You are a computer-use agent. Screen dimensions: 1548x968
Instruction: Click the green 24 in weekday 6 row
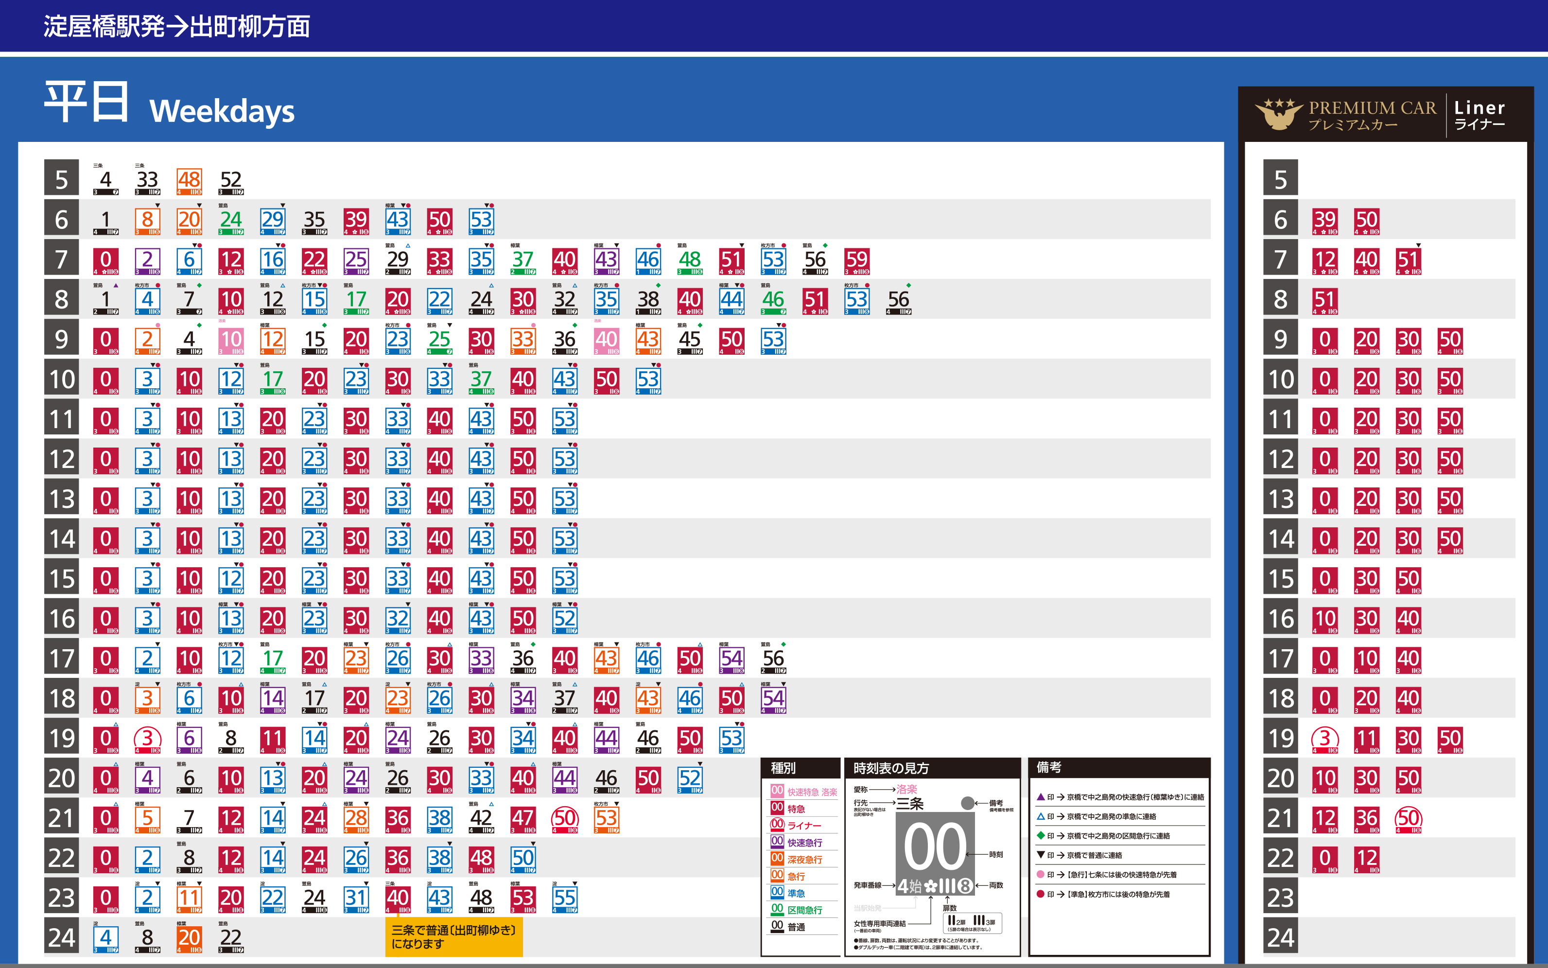(230, 222)
